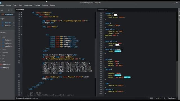Open working set settings gear icon

click(9, 10)
